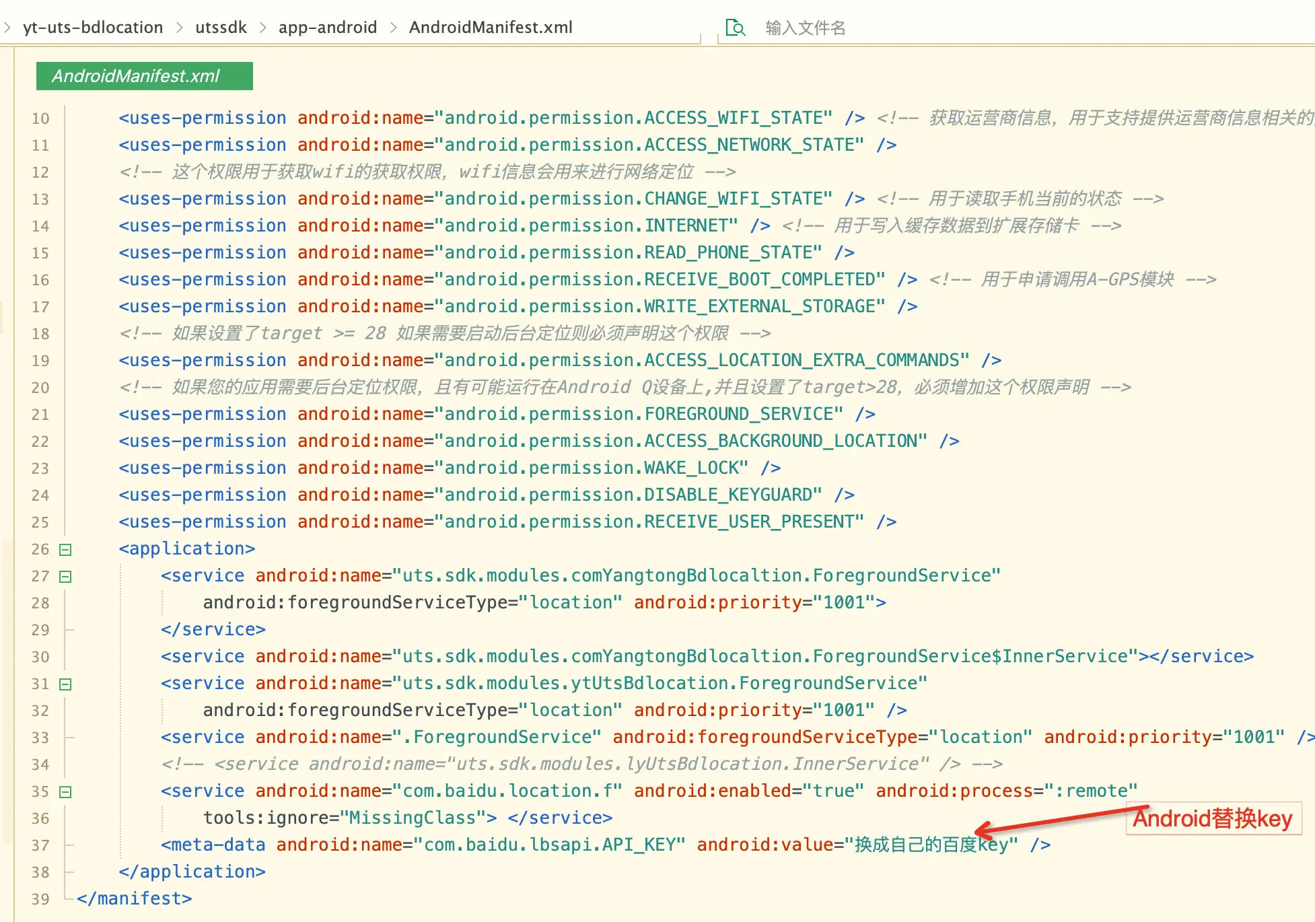
Task: Click the chevron between utssdk and app-android
Action: pyautogui.click(x=262, y=28)
